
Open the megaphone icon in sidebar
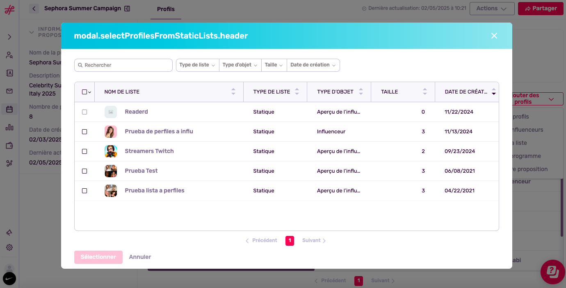pos(9,233)
